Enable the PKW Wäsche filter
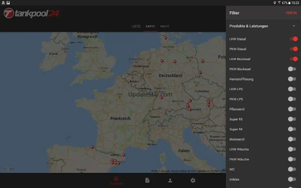This screenshot has height=188, width=301. [292, 159]
